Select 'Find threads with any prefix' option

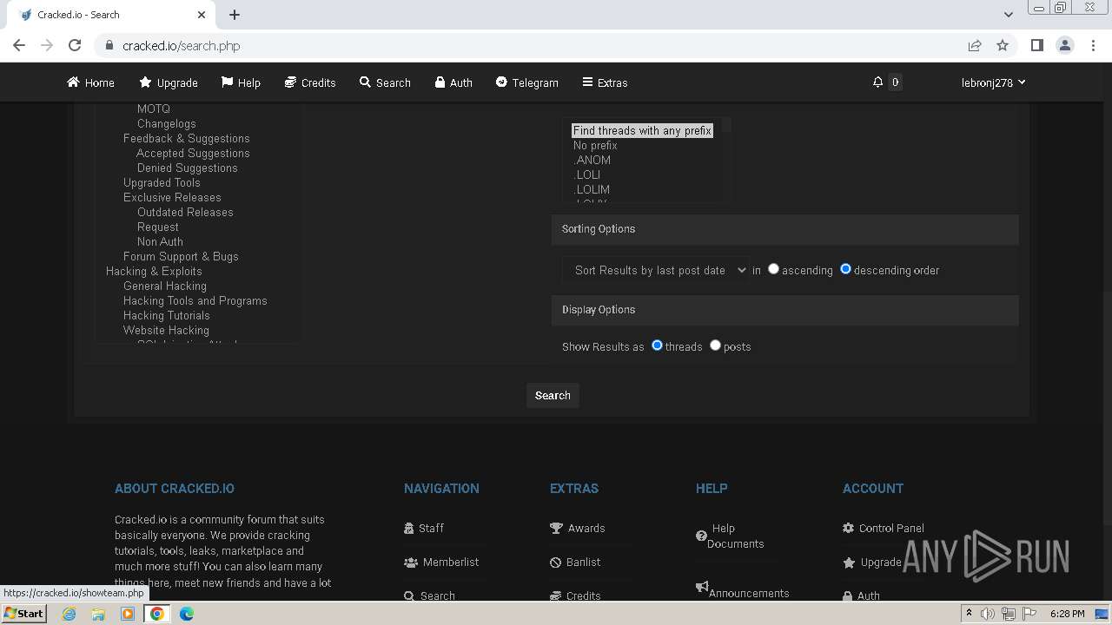click(x=642, y=130)
